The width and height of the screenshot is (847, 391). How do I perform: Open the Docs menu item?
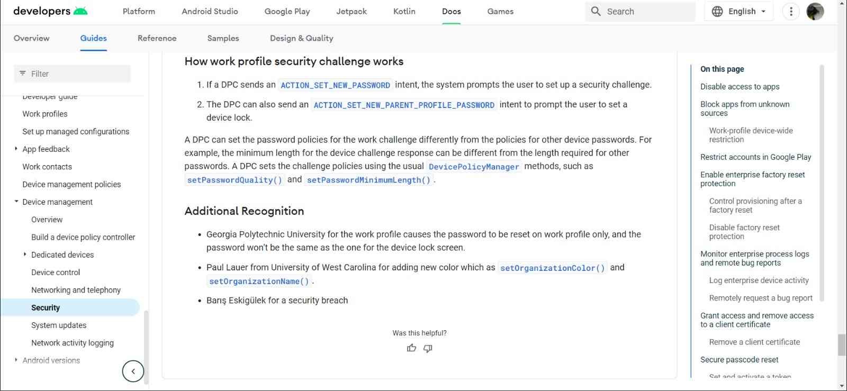click(x=451, y=11)
